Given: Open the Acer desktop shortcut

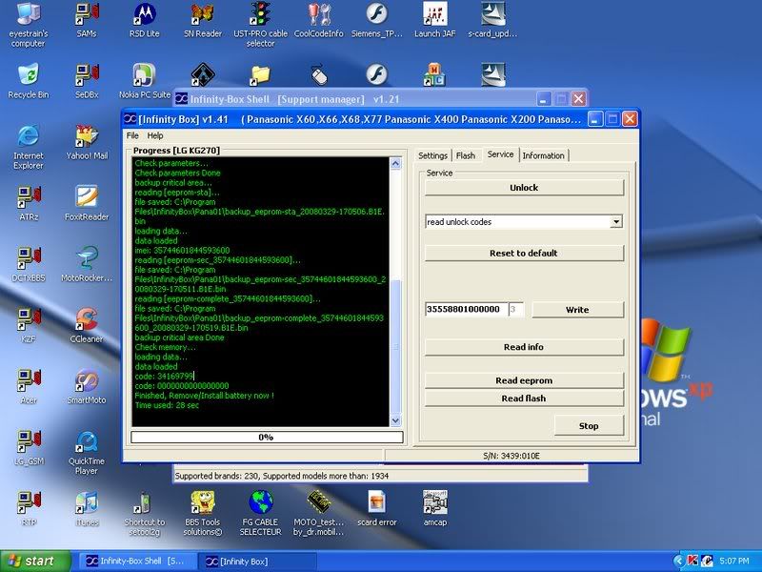Looking at the screenshot, I should coord(29,387).
